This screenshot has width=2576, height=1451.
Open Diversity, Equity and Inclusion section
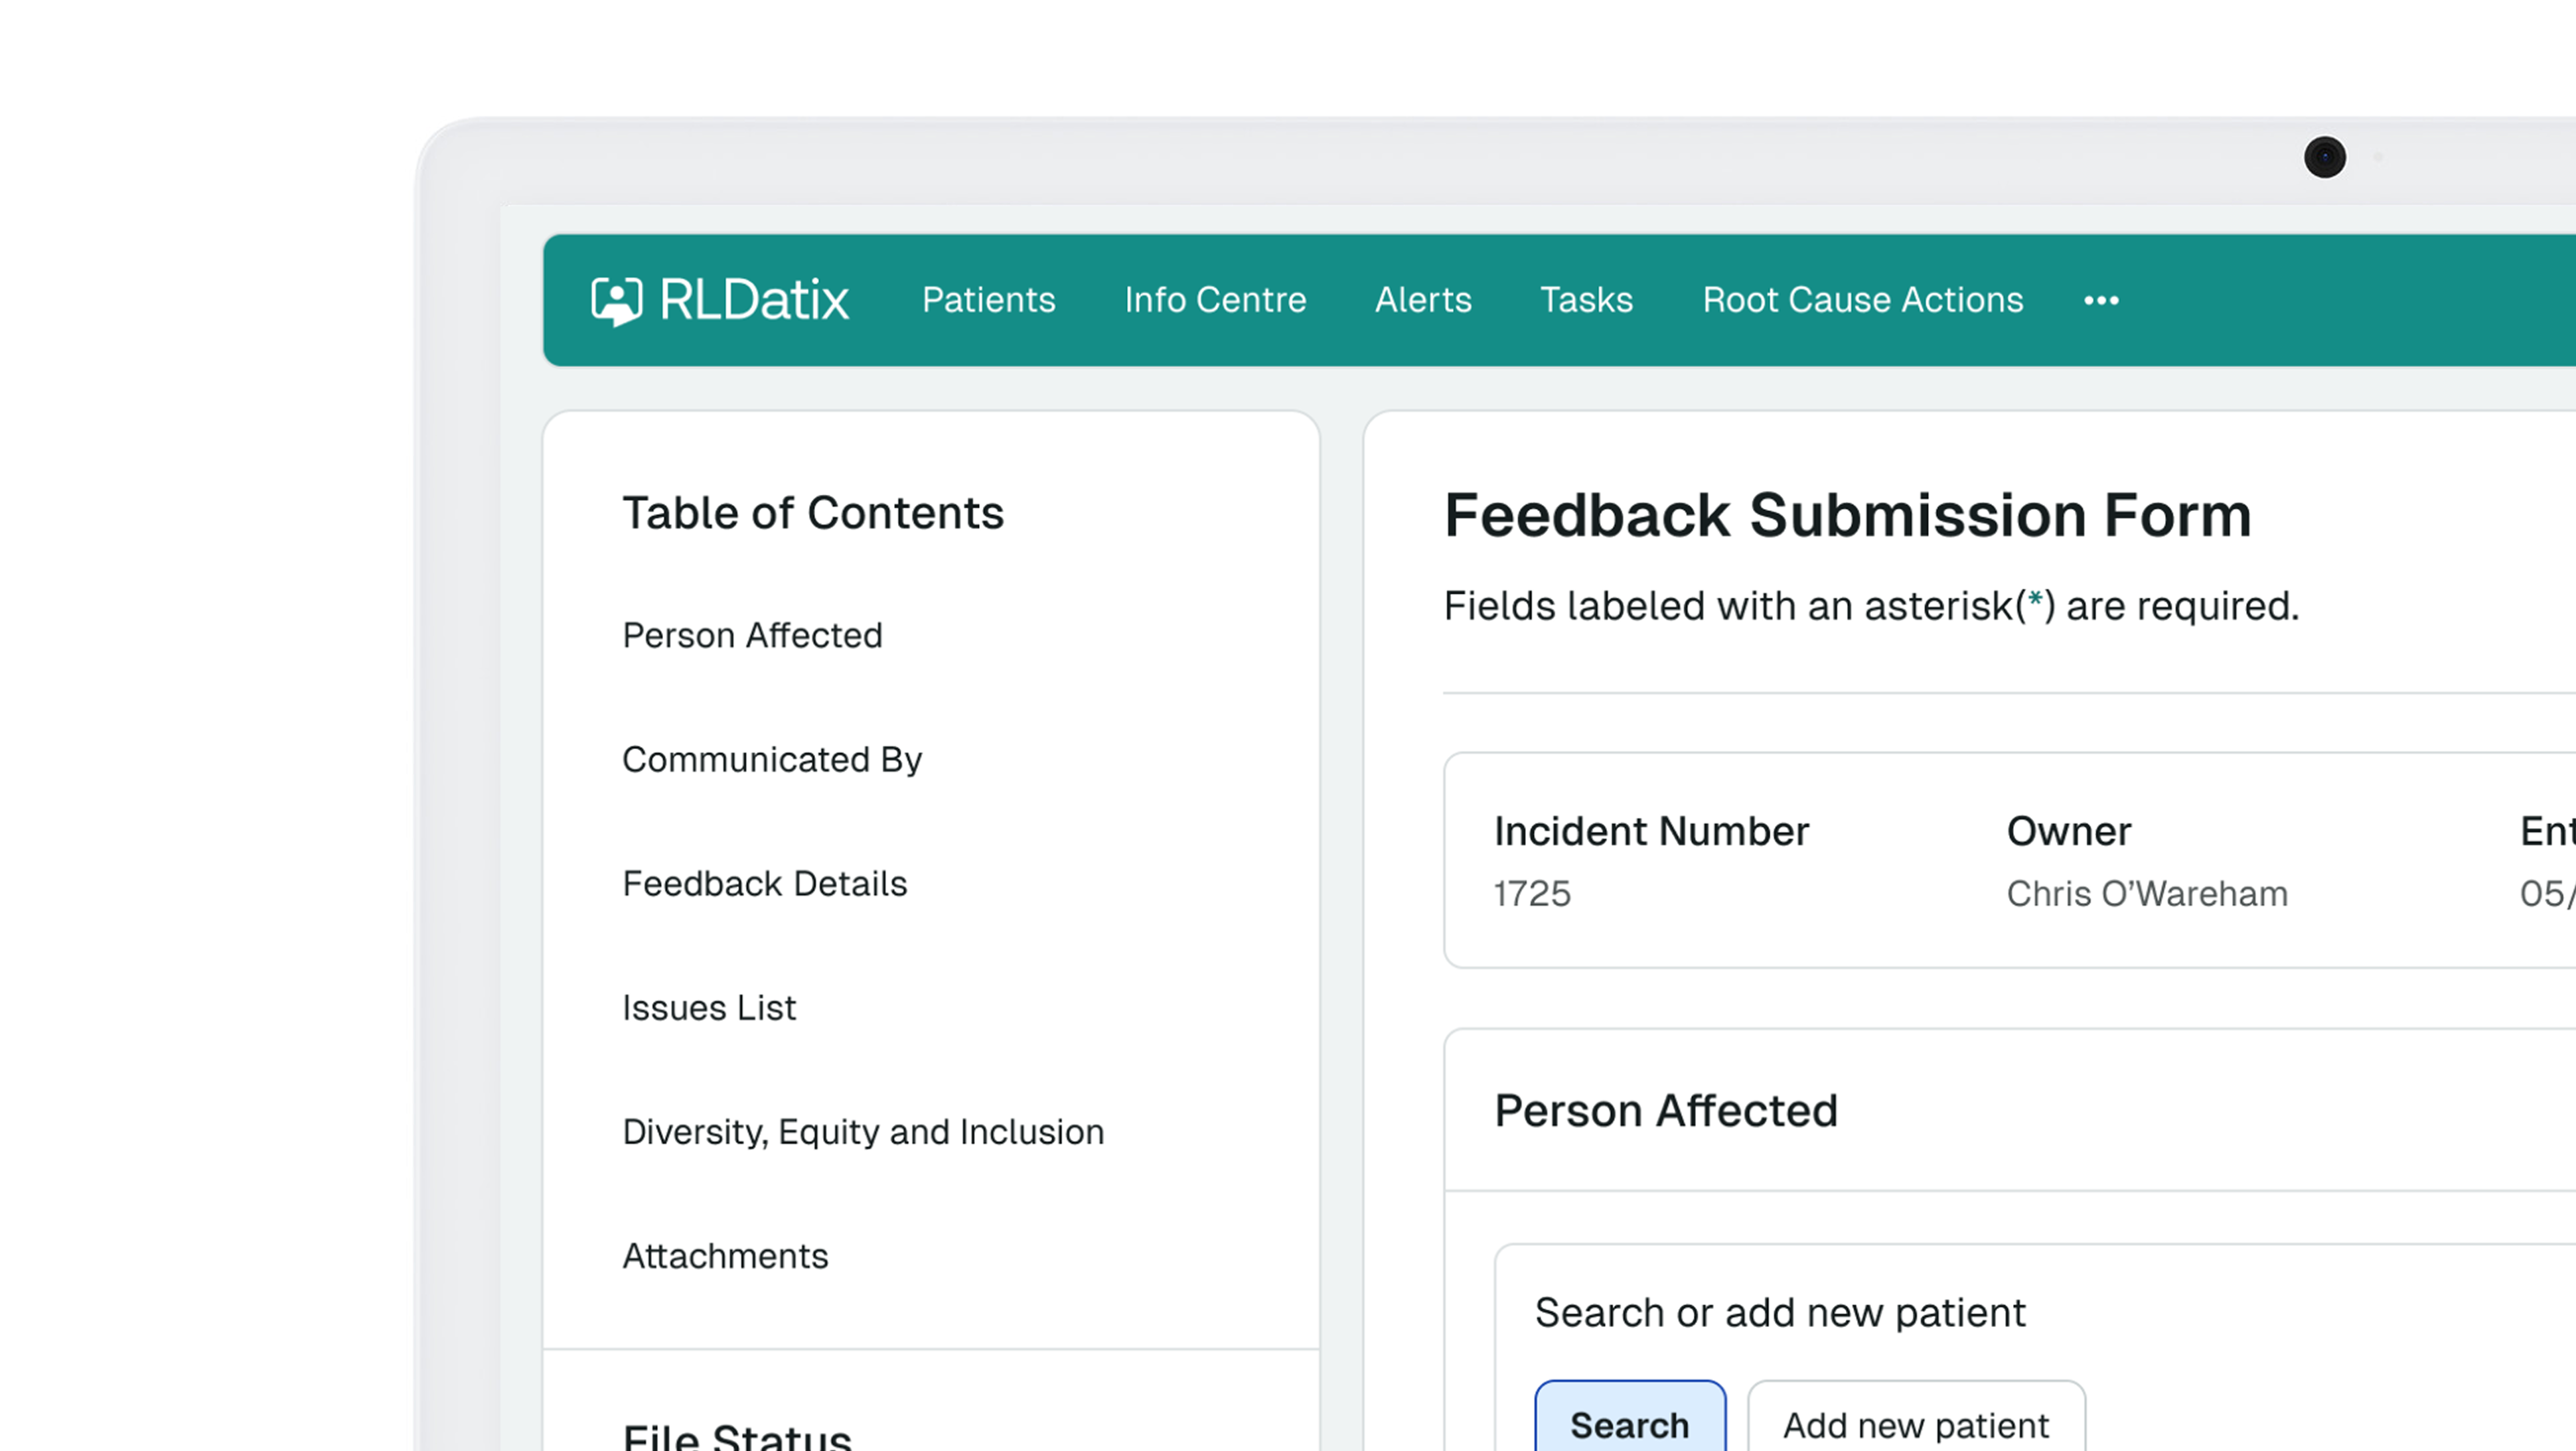[863, 1133]
